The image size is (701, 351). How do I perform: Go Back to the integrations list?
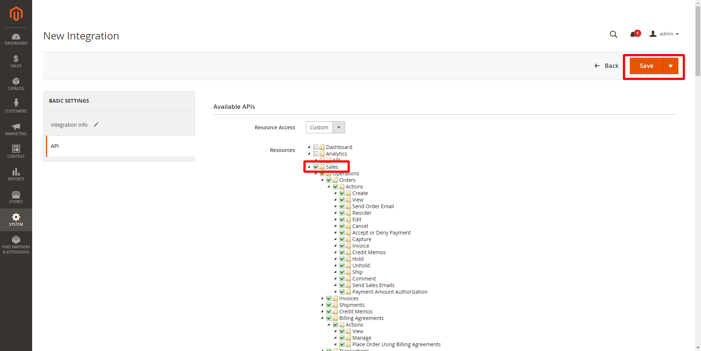pos(606,66)
